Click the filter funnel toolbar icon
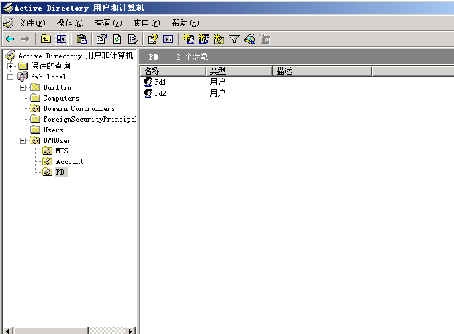Viewport: 454px width, 334px height. click(x=234, y=39)
